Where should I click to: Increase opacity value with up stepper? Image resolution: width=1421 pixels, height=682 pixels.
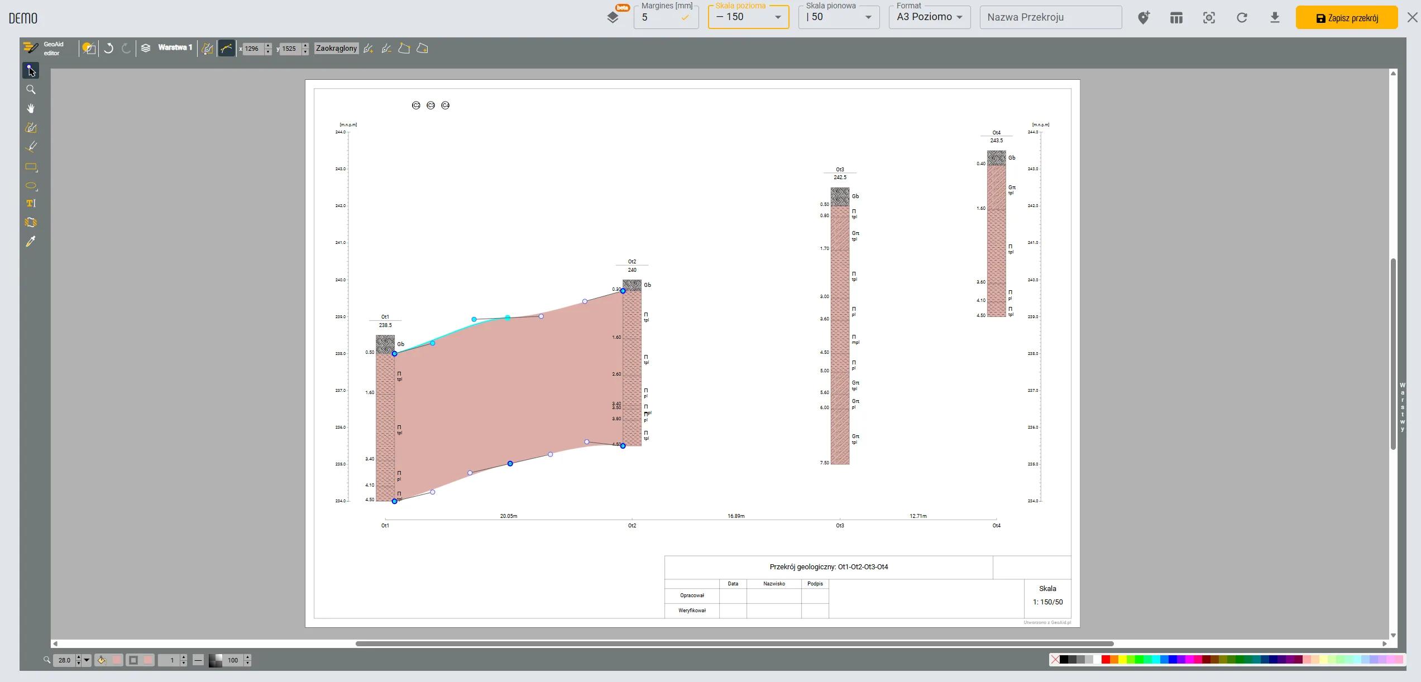click(247, 657)
